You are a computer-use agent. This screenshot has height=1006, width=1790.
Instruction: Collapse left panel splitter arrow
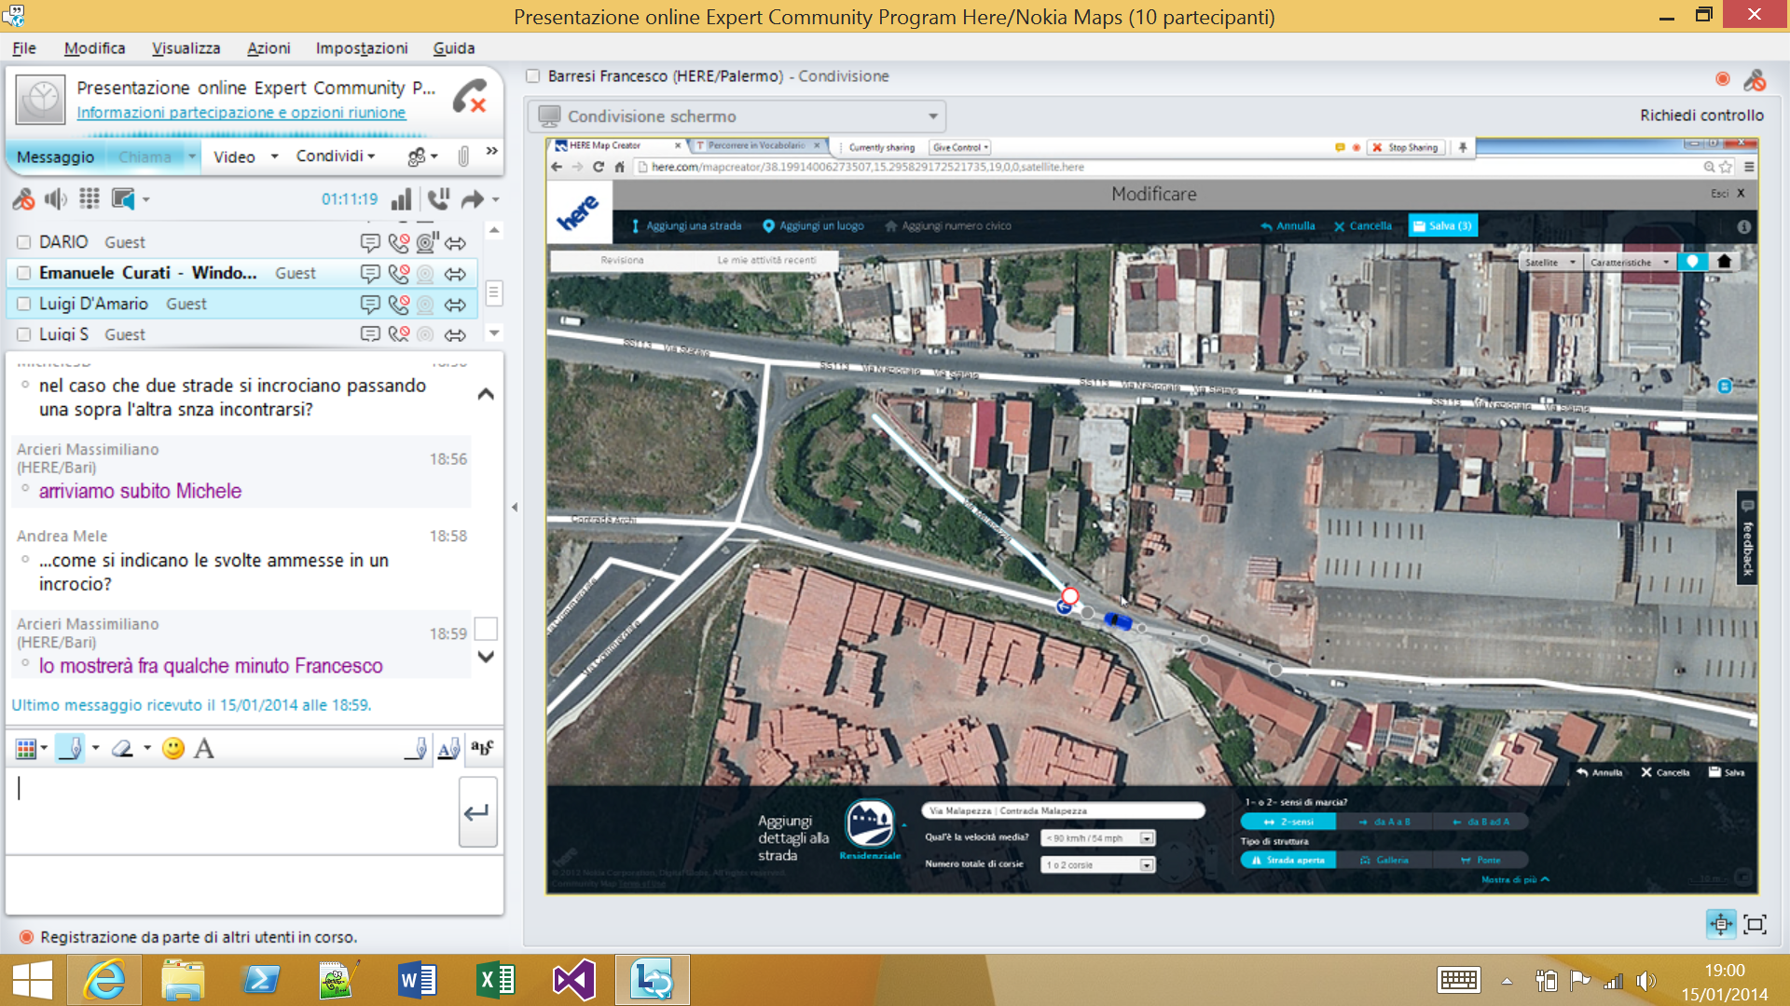[x=515, y=508]
